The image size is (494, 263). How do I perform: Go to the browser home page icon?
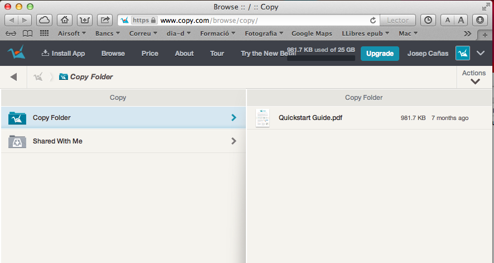tap(65, 20)
